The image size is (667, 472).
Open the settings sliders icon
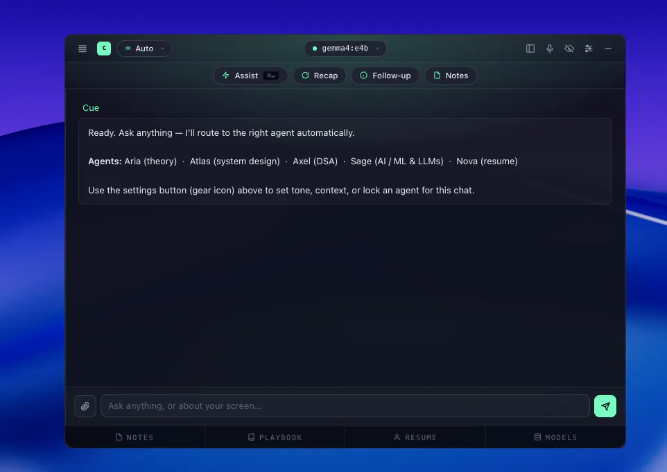coord(589,49)
